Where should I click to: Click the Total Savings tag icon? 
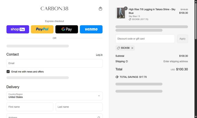pos(117,77)
